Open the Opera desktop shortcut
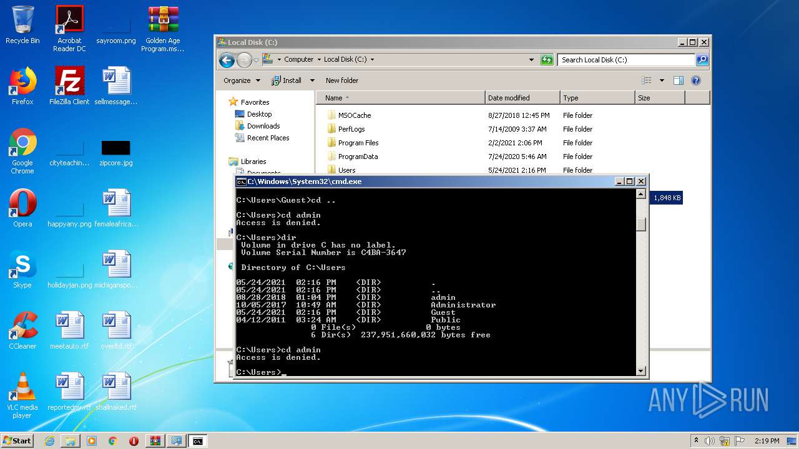799x449 pixels. tap(22, 208)
